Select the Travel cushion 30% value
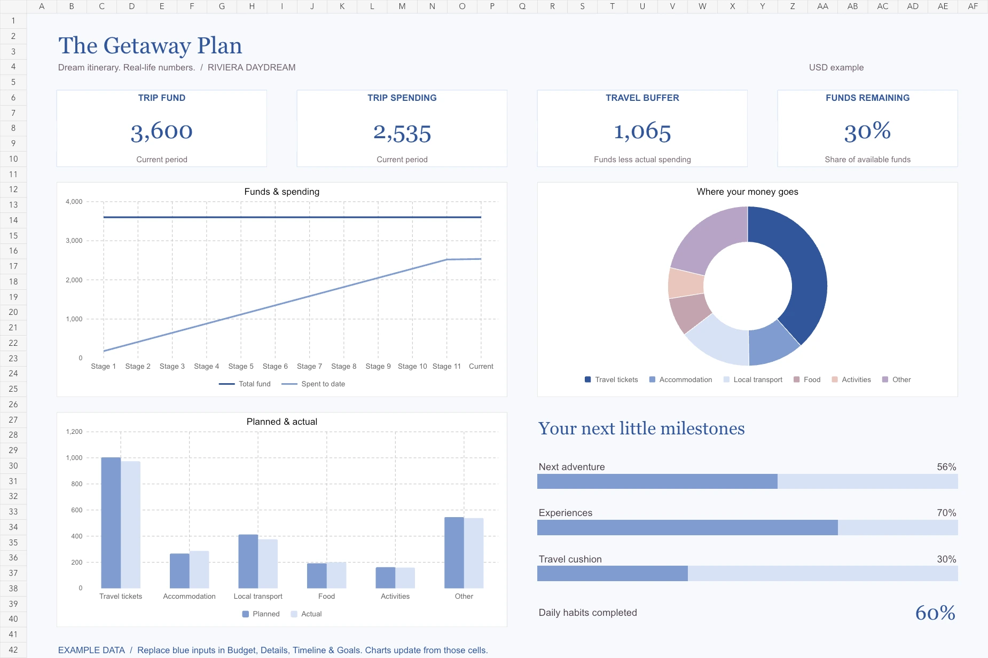Screen dimensions: 988x658 point(946,559)
